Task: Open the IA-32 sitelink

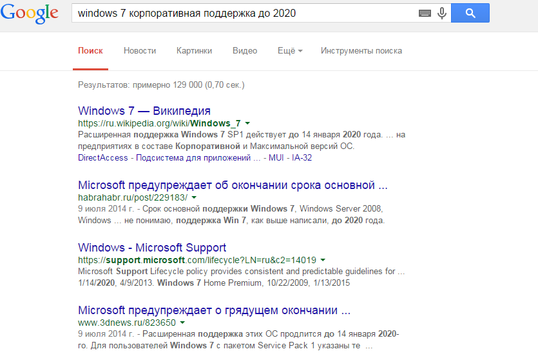Action: [302, 157]
